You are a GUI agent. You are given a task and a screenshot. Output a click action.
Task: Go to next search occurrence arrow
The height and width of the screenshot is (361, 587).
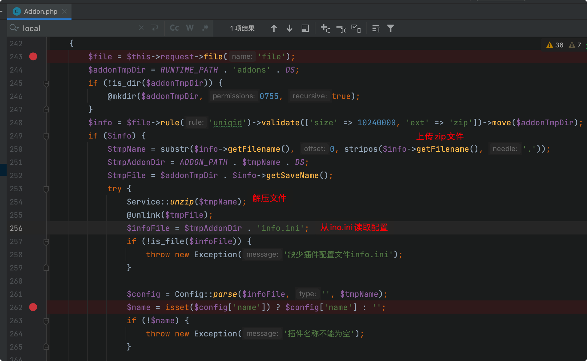[x=290, y=28]
